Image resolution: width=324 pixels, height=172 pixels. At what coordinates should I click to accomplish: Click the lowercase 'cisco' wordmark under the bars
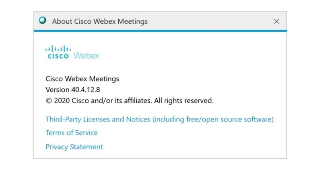click(58, 56)
